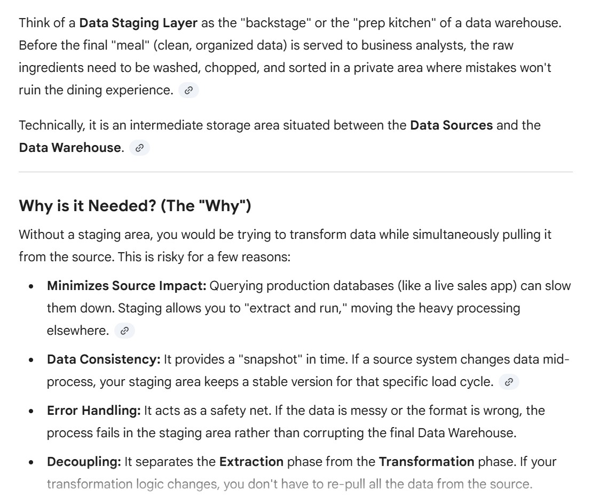The width and height of the screenshot is (592, 498).
Task: Click the "Why is it Needed?" heading
Action: (x=135, y=206)
